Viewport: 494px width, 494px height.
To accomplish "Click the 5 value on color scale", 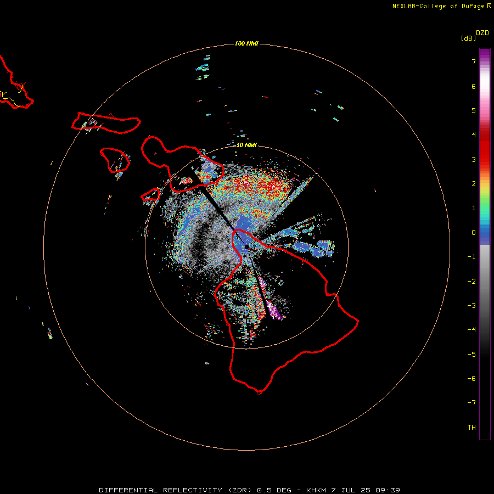I will click(x=474, y=110).
